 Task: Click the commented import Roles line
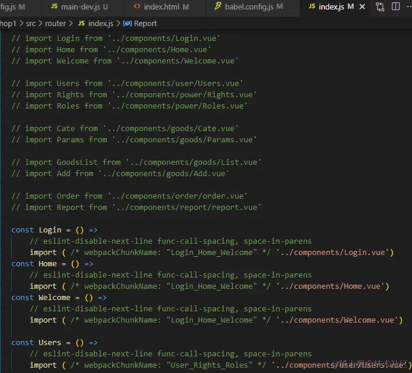click(129, 106)
